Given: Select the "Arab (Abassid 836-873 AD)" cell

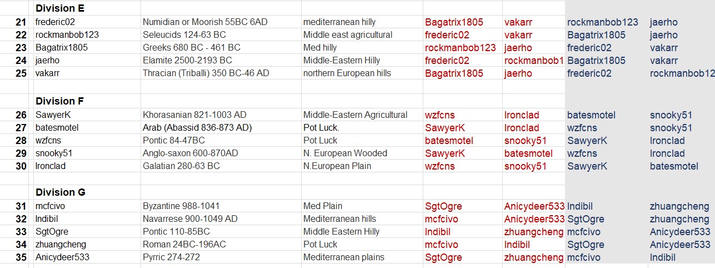Looking at the screenshot, I should 197,128.
